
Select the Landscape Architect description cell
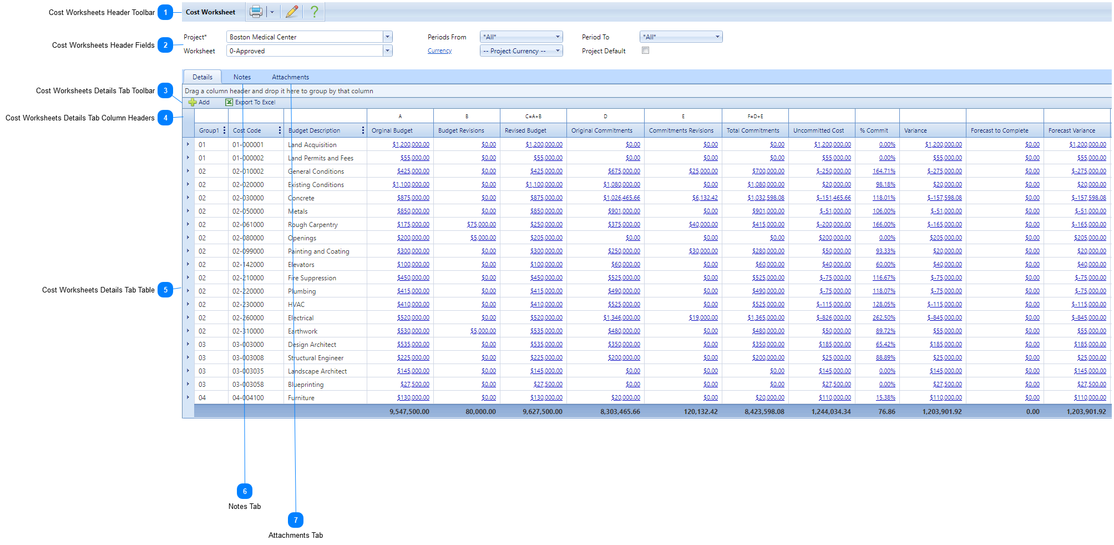[325, 371]
